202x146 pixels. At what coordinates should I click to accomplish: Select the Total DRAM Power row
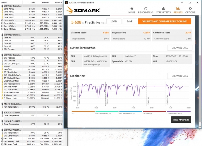(x=32, y=92)
